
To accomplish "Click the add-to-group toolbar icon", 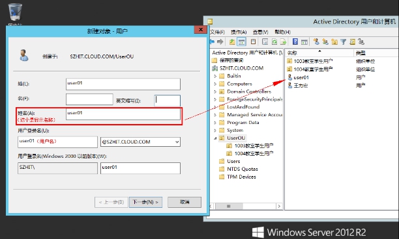I will coord(361,42).
